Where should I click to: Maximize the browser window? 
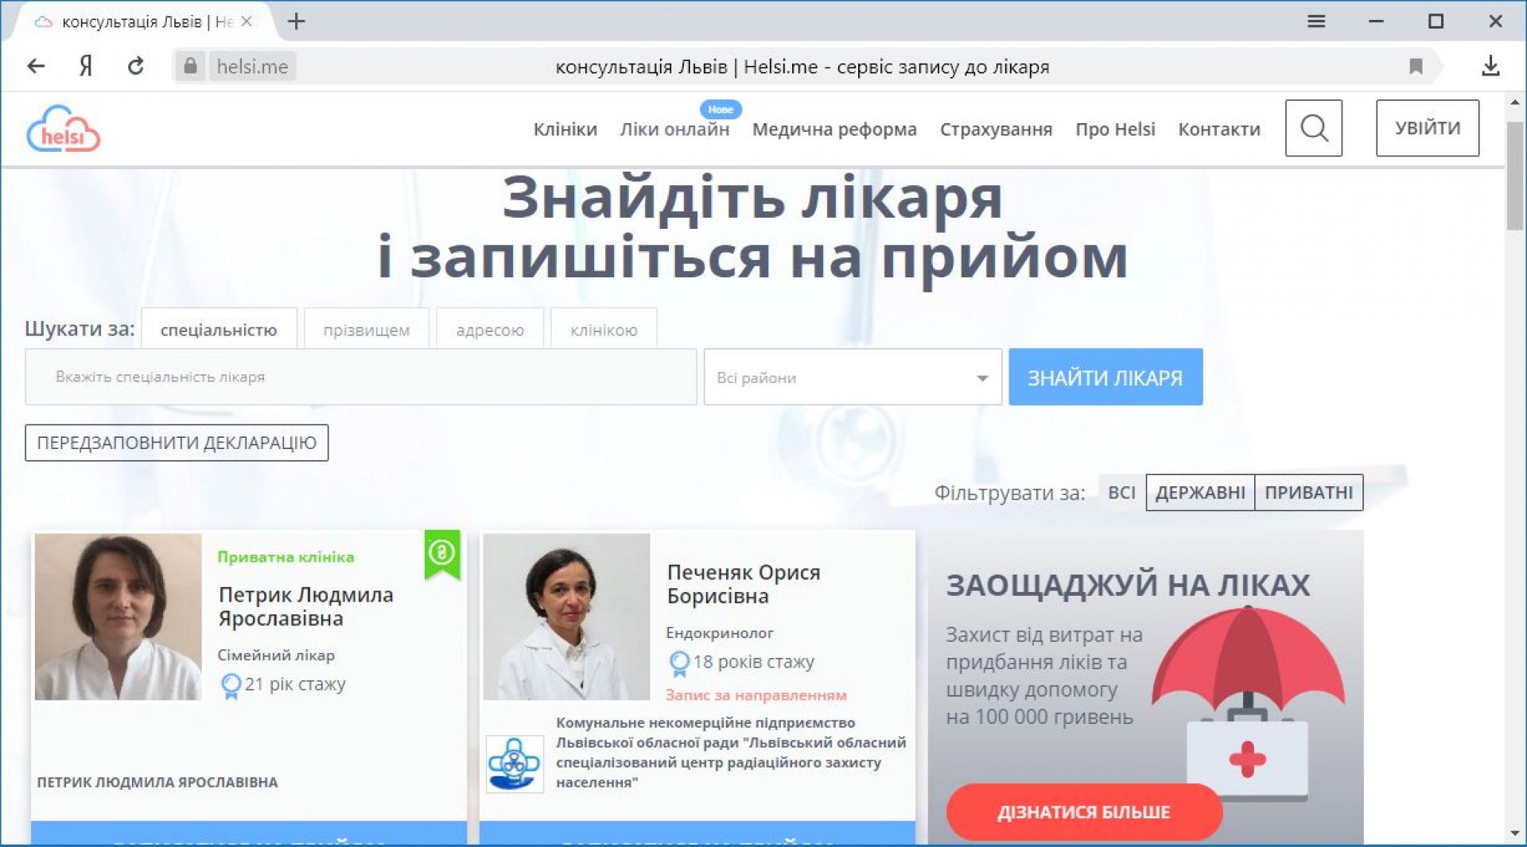pos(1436,21)
